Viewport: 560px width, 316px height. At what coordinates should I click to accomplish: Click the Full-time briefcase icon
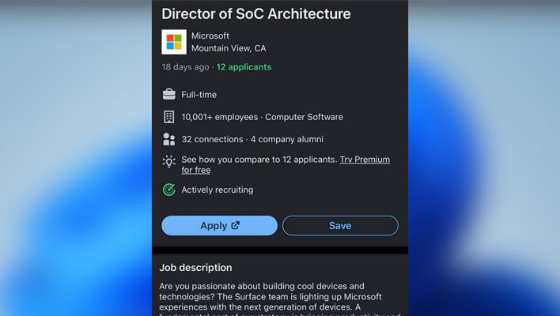coord(169,94)
